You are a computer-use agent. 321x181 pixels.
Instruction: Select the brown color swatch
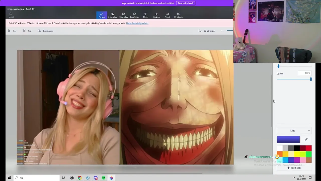click(x=308, y=160)
